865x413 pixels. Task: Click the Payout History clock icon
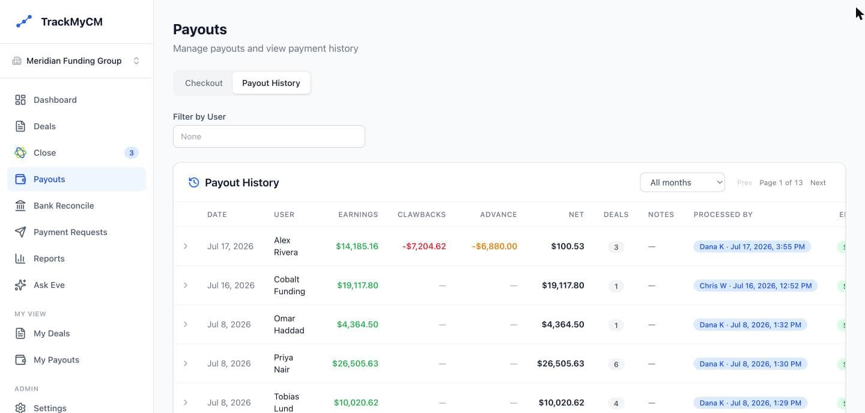(x=193, y=182)
